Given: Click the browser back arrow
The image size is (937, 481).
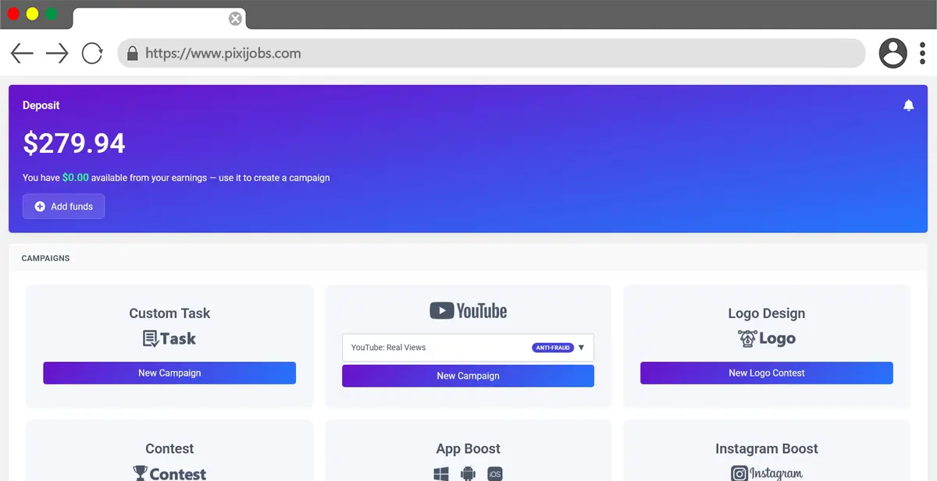Looking at the screenshot, I should click(22, 54).
